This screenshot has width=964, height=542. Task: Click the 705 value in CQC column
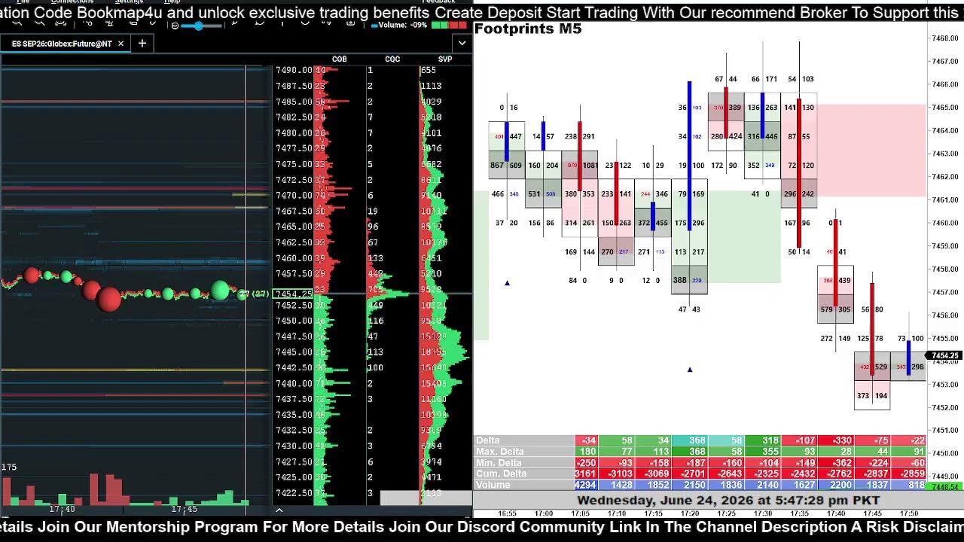click(375, 290)
